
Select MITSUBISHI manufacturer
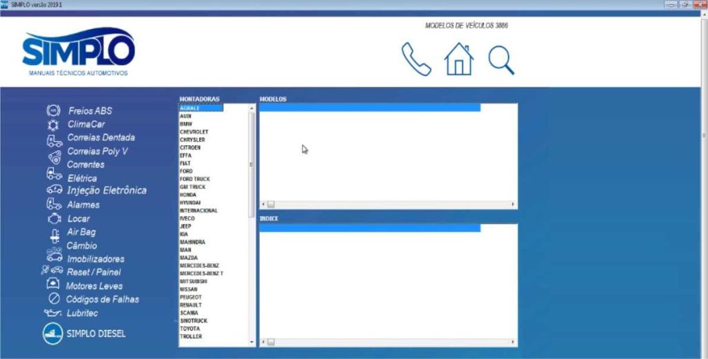click(194, 282)
